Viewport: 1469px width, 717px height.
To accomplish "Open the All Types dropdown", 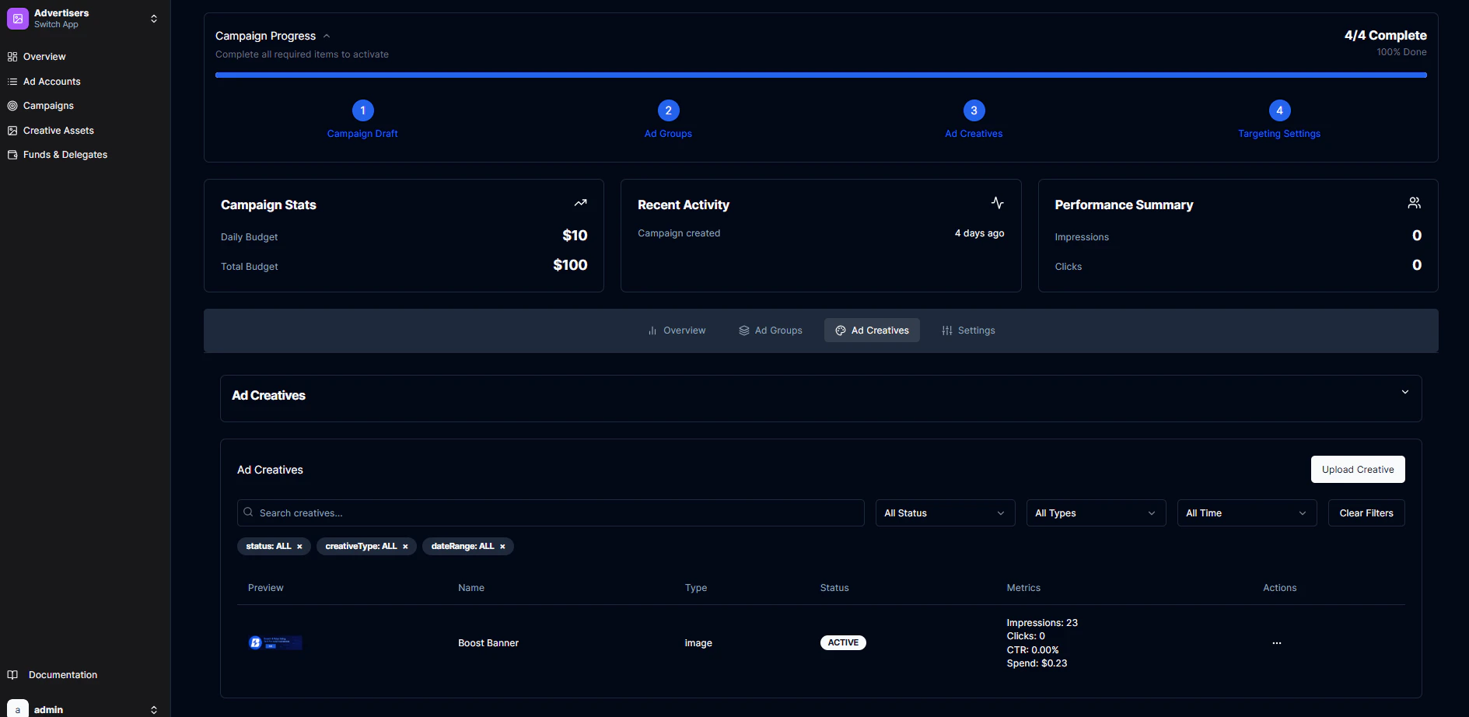I will tap(1096, 513).
